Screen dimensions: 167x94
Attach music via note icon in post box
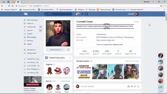135,86
